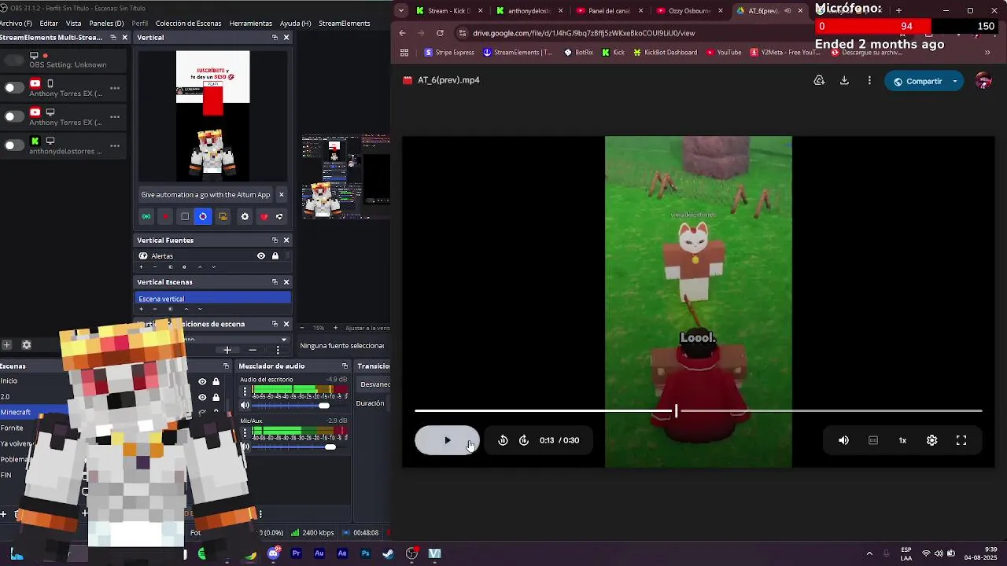Mute Audio del escritorio speaker icon
Screen dimensions: 1007x566
(245, 406)
